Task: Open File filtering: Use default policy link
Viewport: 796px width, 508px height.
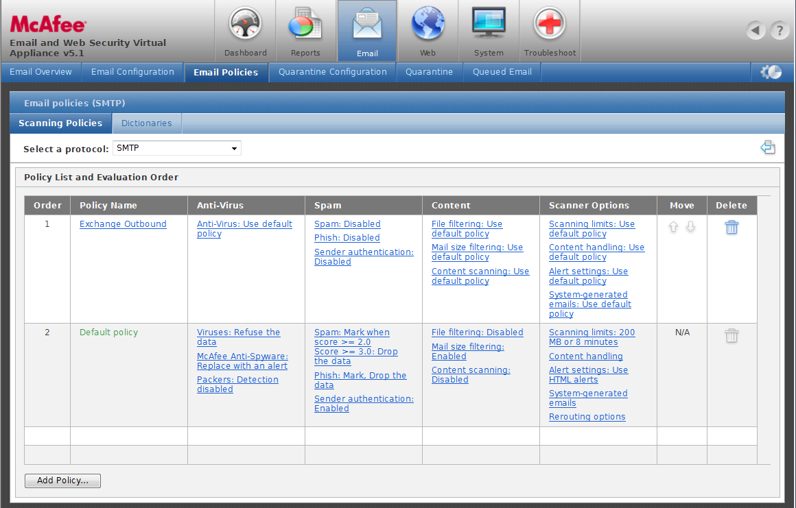Action: [x=467, y=229]
